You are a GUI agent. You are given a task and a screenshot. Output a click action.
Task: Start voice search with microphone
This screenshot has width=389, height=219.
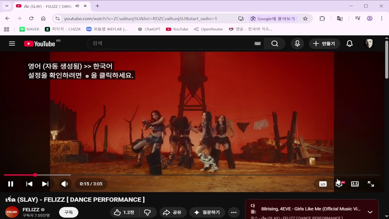[297, 43]
